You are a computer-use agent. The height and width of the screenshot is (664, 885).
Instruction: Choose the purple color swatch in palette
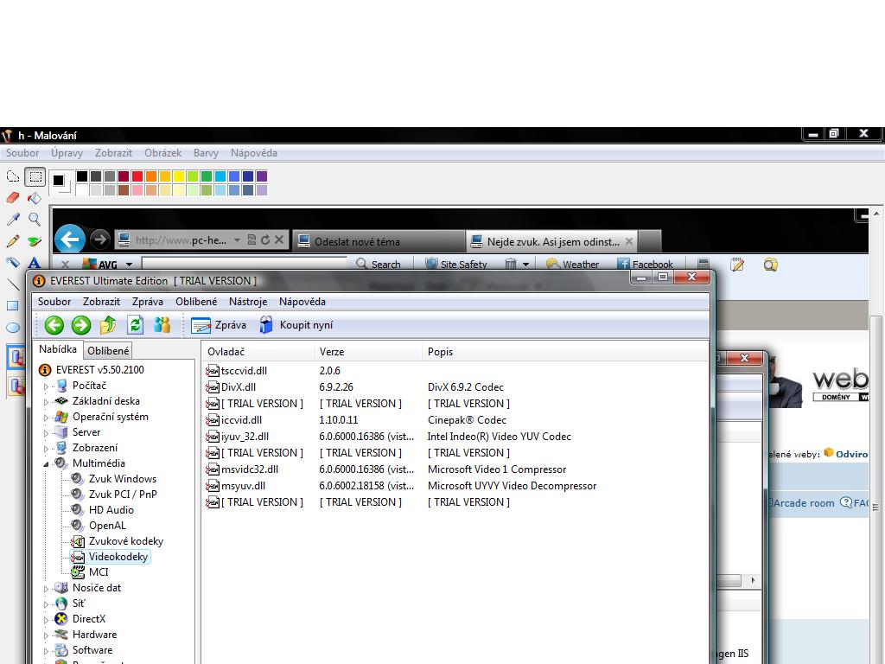pos(262,176)
